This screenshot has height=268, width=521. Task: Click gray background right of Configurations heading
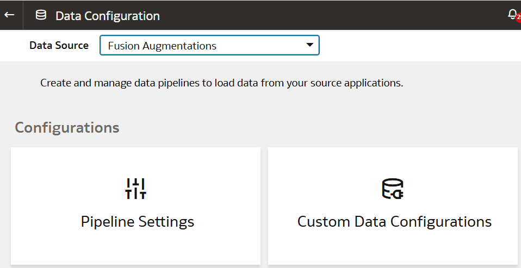coord(326,128)
